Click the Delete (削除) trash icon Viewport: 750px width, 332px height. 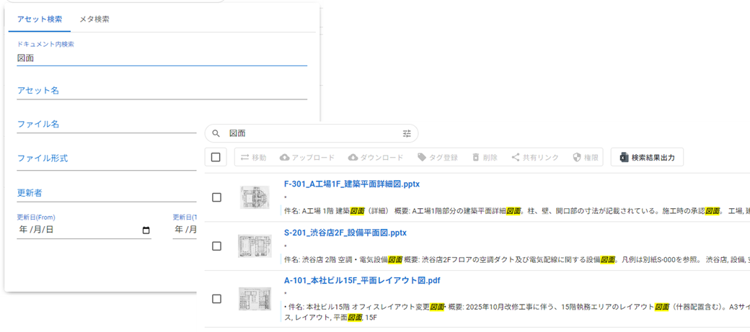475,157
